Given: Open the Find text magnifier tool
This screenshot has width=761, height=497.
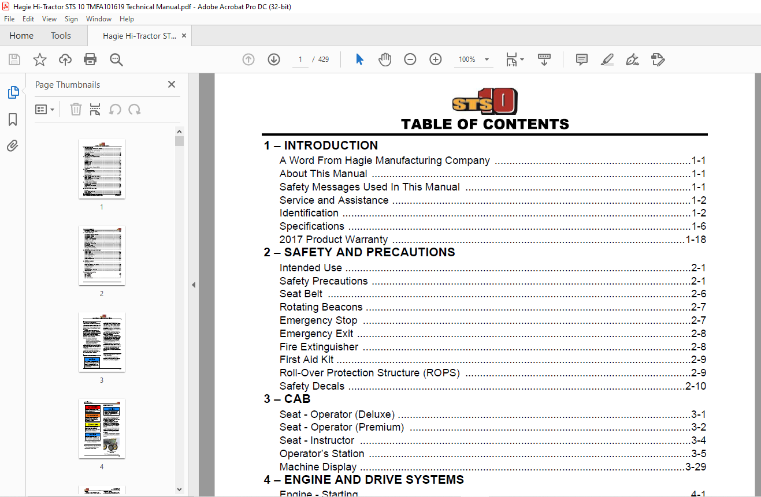Looking at the screenshot, I should [116, 59].
